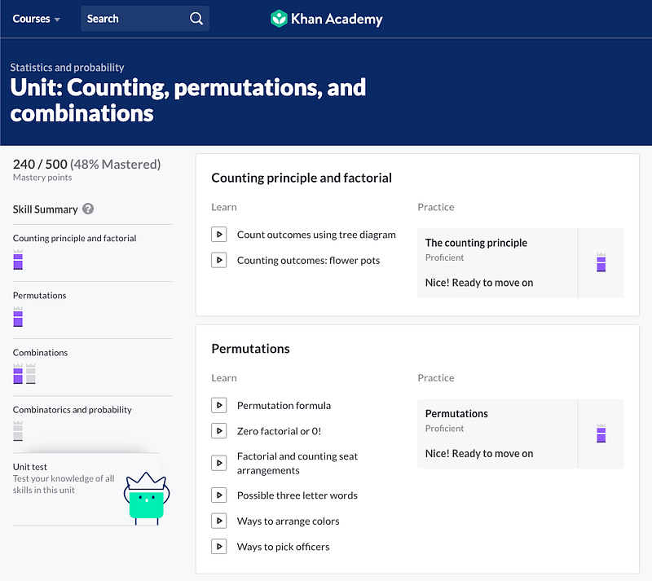Viewport: 652px width, 581px height.
Task: Click Permutations purple mastery bar in summary
Action: pyautogui.click(x=18, y=317)
